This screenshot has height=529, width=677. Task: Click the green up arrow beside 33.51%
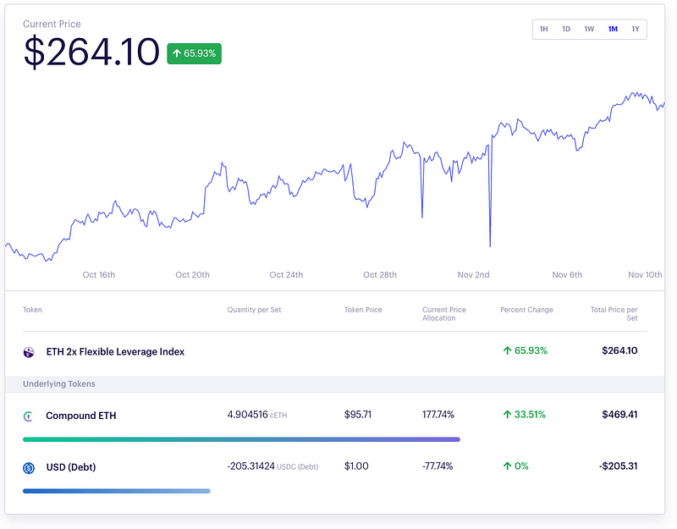(x=507, y=415)
